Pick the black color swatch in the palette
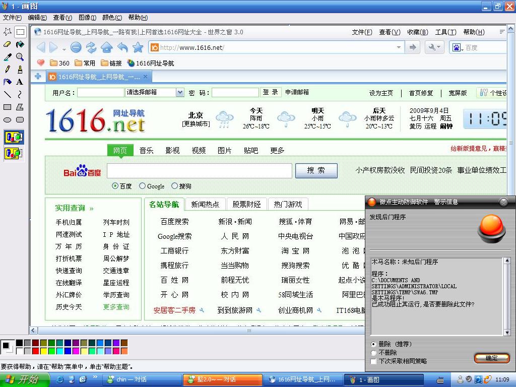516x387 pixels. click(x=20, y=343)
